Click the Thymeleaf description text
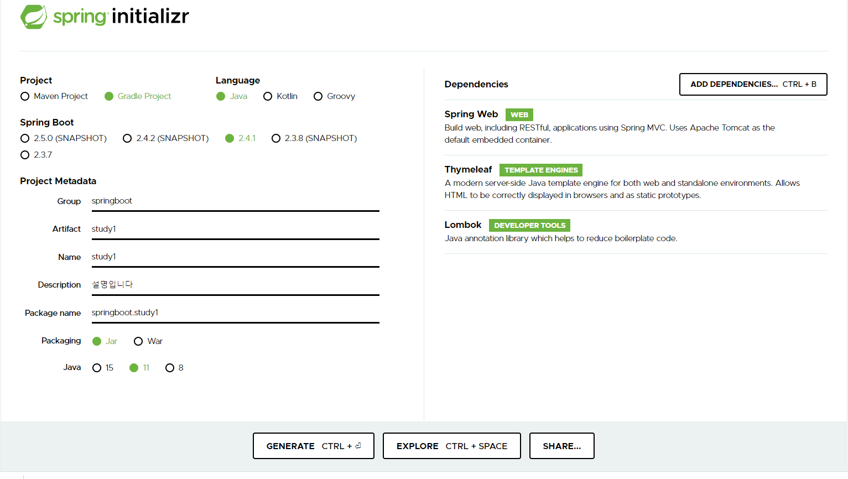 click(622, 189)
